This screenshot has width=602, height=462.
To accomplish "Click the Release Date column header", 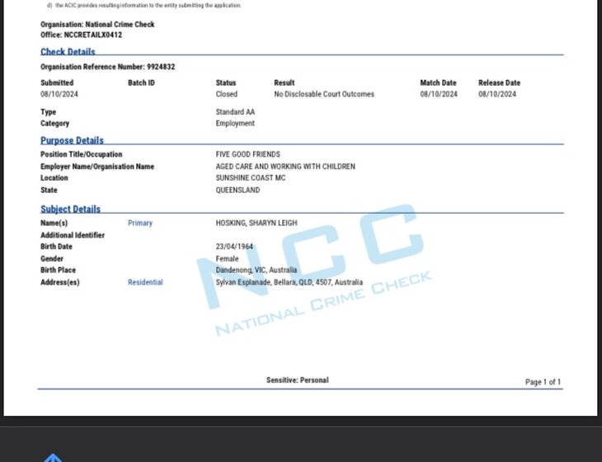I will click(x=499, y=83).
